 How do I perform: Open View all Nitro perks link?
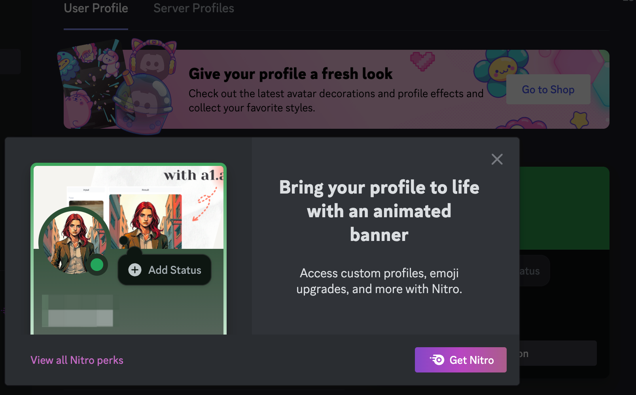tap(77, 360)
